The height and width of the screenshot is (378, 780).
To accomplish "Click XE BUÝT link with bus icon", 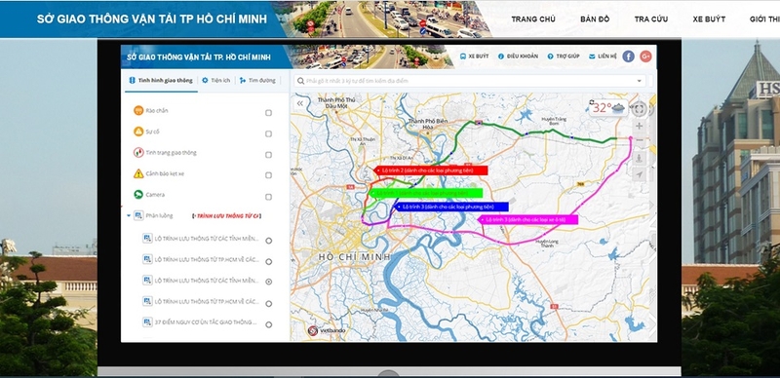I will pyautogui.click(x=474, y=57).
